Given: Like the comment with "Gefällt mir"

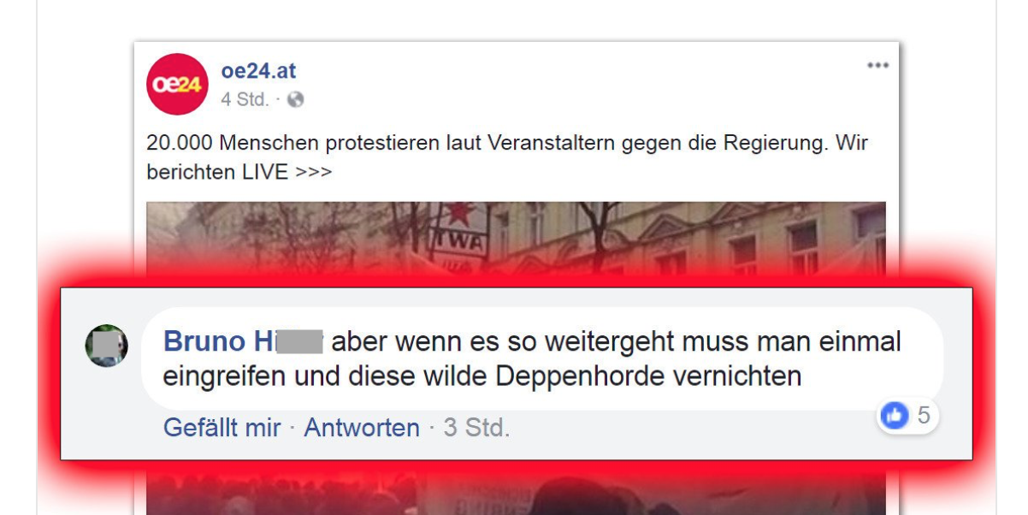Looking at the screenshot, I should [x=222, y=428].
